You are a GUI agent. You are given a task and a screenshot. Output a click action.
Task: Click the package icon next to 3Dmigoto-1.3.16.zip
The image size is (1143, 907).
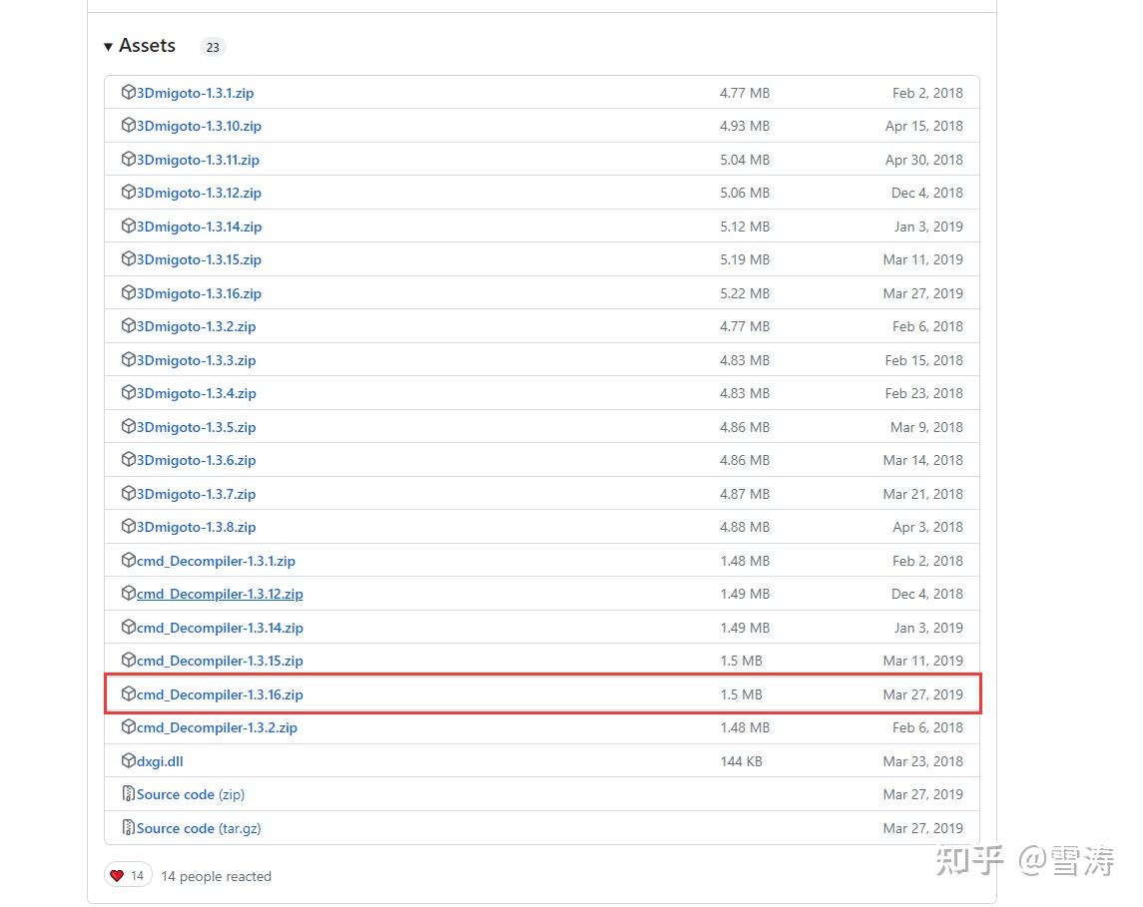point(129,292)
